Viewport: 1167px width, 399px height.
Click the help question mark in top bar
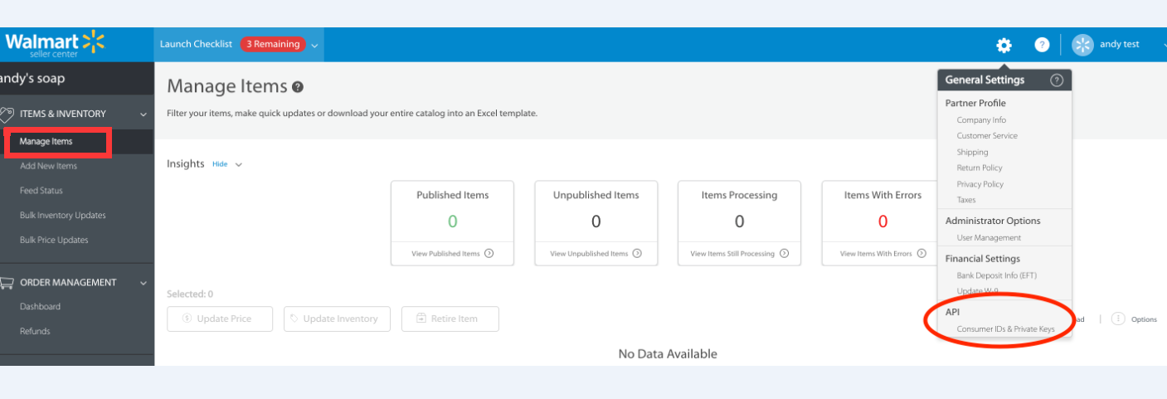coord(1042,45)
